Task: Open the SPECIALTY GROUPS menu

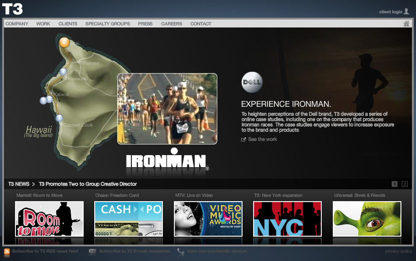Action: point(108,23)
